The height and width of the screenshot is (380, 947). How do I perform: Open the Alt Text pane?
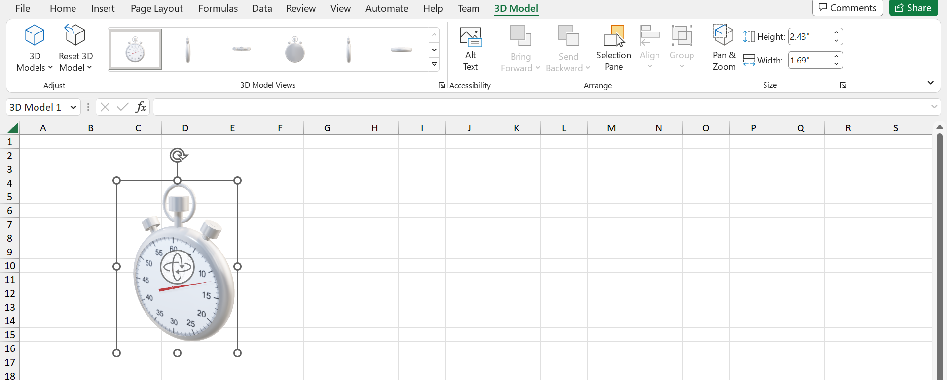click(x=470, y=48)
